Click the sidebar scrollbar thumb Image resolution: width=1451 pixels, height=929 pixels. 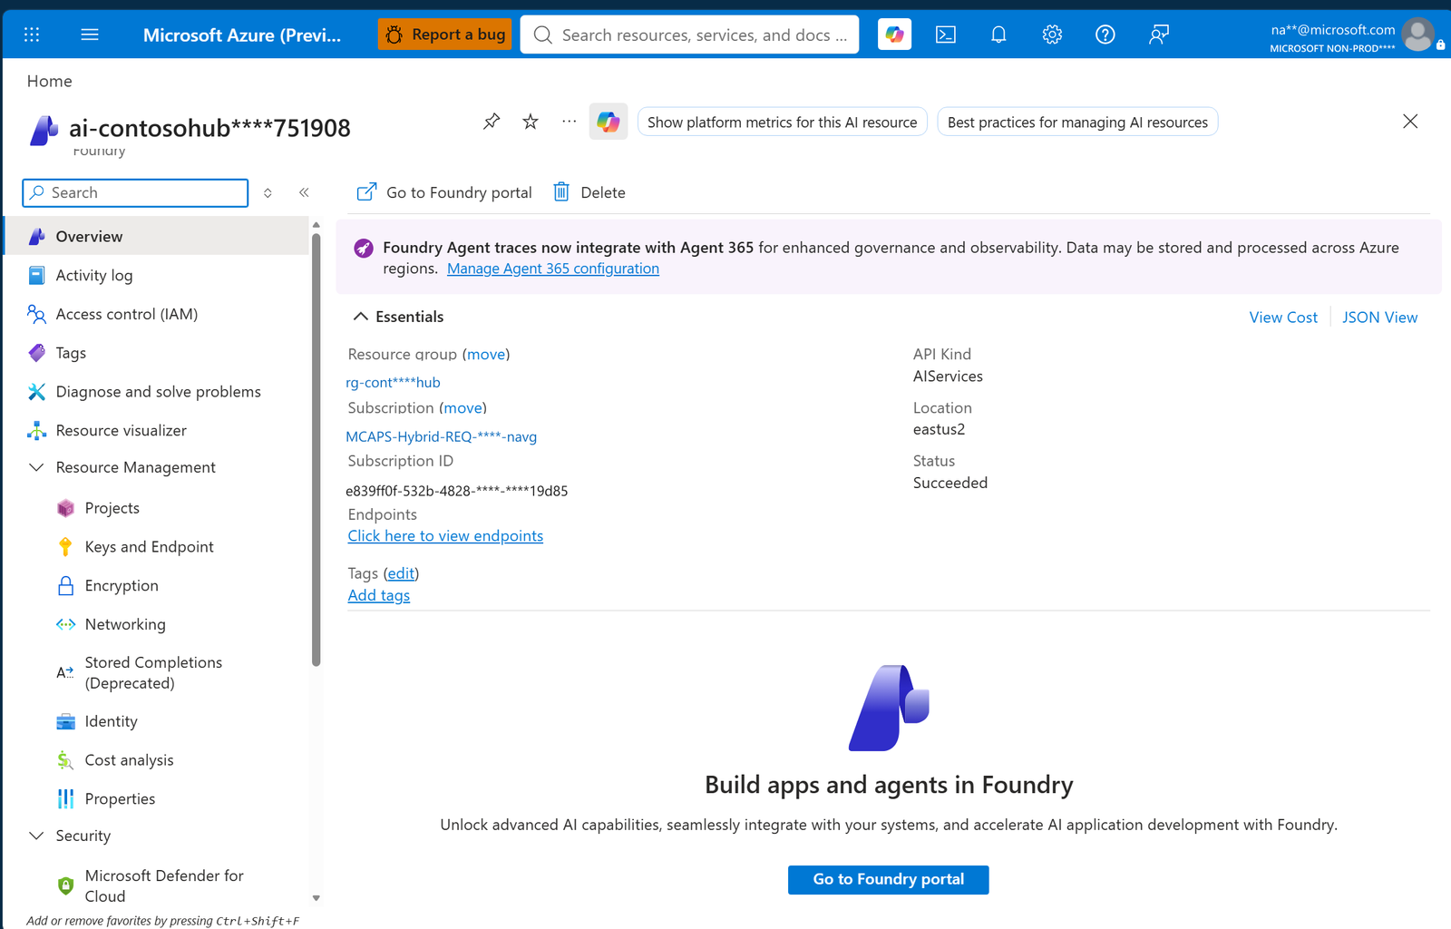coord(316,449)
